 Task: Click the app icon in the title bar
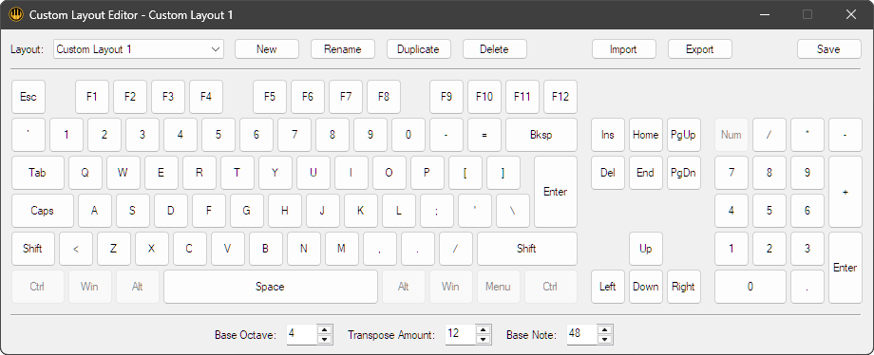tap(15, 14)
